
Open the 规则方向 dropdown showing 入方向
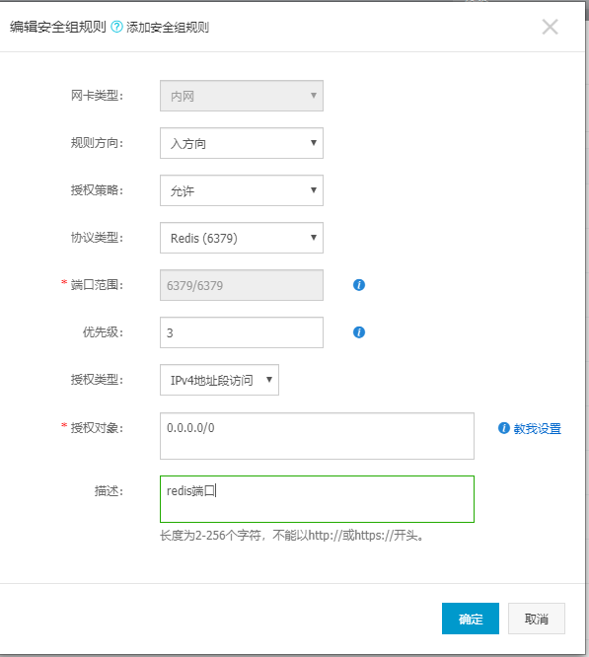click(x=242, y=143)
